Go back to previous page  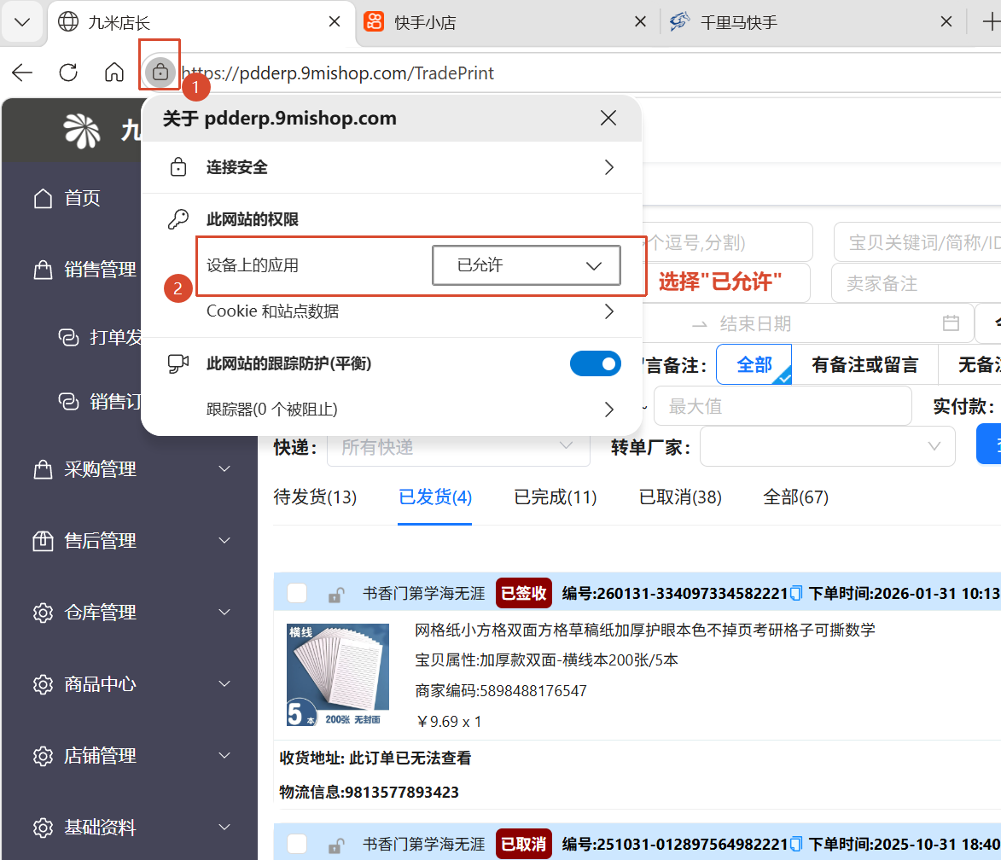[x=22, y=73]
